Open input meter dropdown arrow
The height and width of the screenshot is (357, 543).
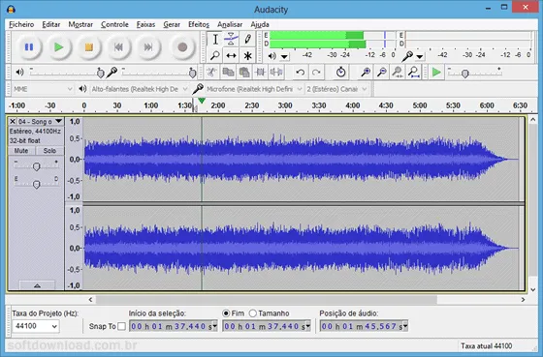(420, 56)
